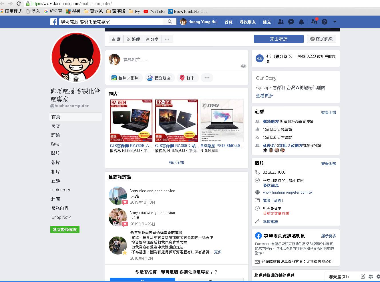Viewport: 380px width, 282px height.
Task: Select Shop Now in the left page menu
Action: click(x=61, y=217)
